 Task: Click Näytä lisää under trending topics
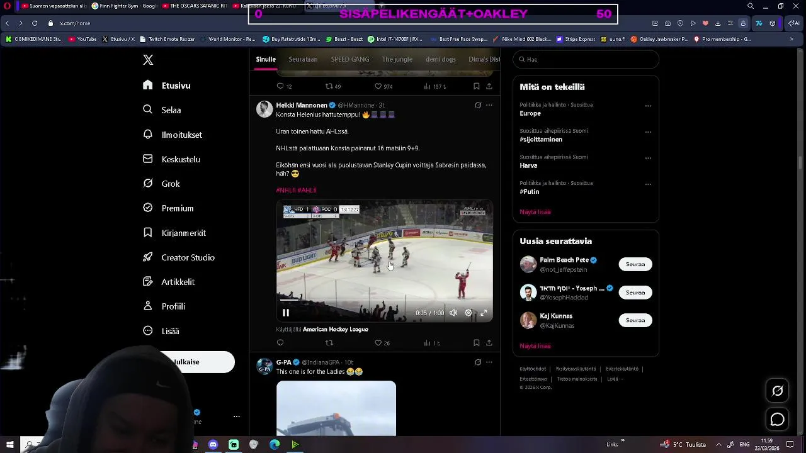535,212
